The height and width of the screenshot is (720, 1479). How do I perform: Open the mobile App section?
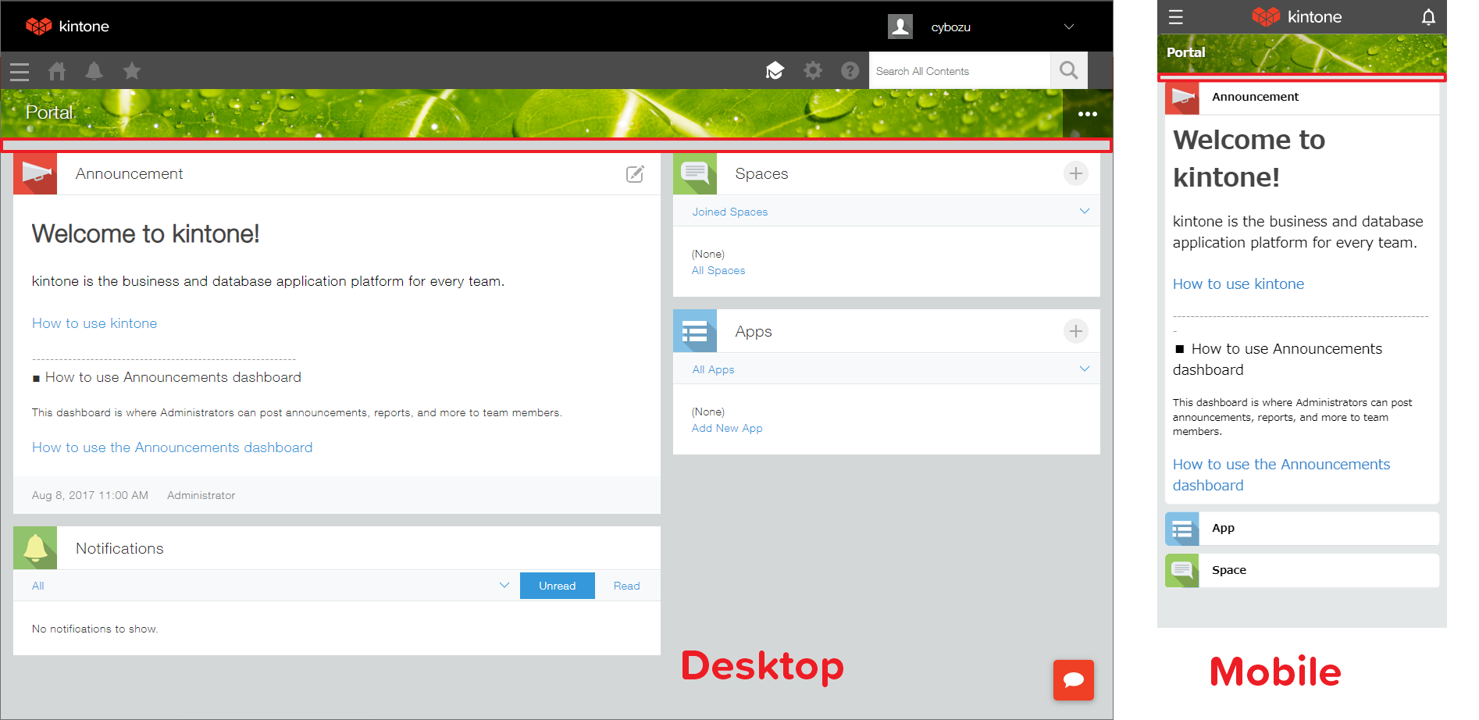(x=1302, y=529)
